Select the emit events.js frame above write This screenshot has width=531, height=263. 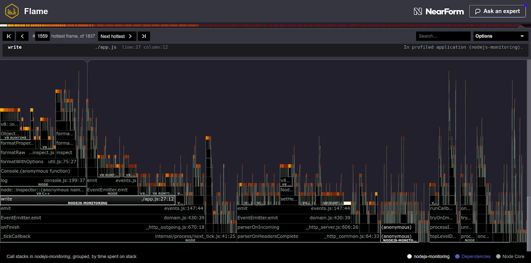(112, 181)
